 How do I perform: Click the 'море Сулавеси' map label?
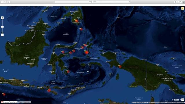tap(66, 34)
